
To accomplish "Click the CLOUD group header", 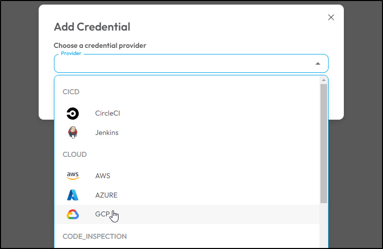I will click(x=74, y=155).
